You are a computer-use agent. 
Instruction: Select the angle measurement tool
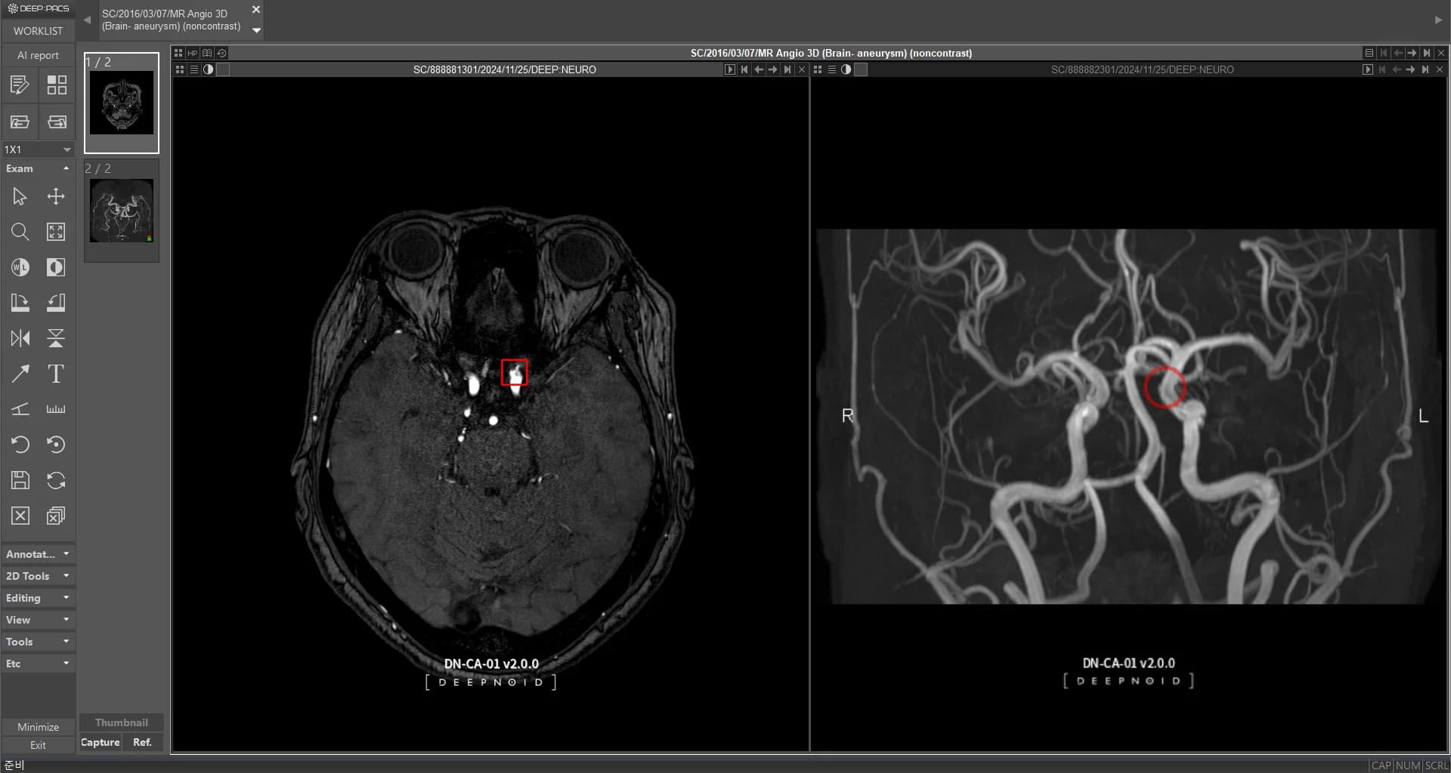pyautogui.click(x=20, y=409)
